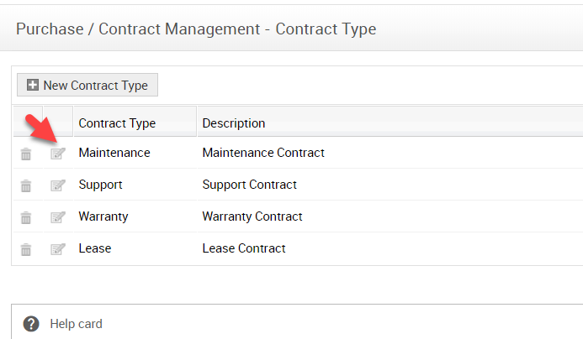583x339 pixels.
Task: Click the Description column header
Action: [x=234, y=123]
